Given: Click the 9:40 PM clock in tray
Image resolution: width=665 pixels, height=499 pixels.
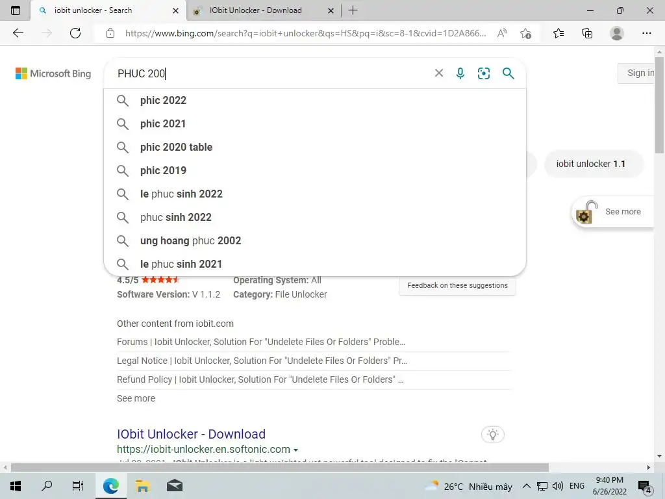Looking at the screenshot, I should (x=609, y=480).
